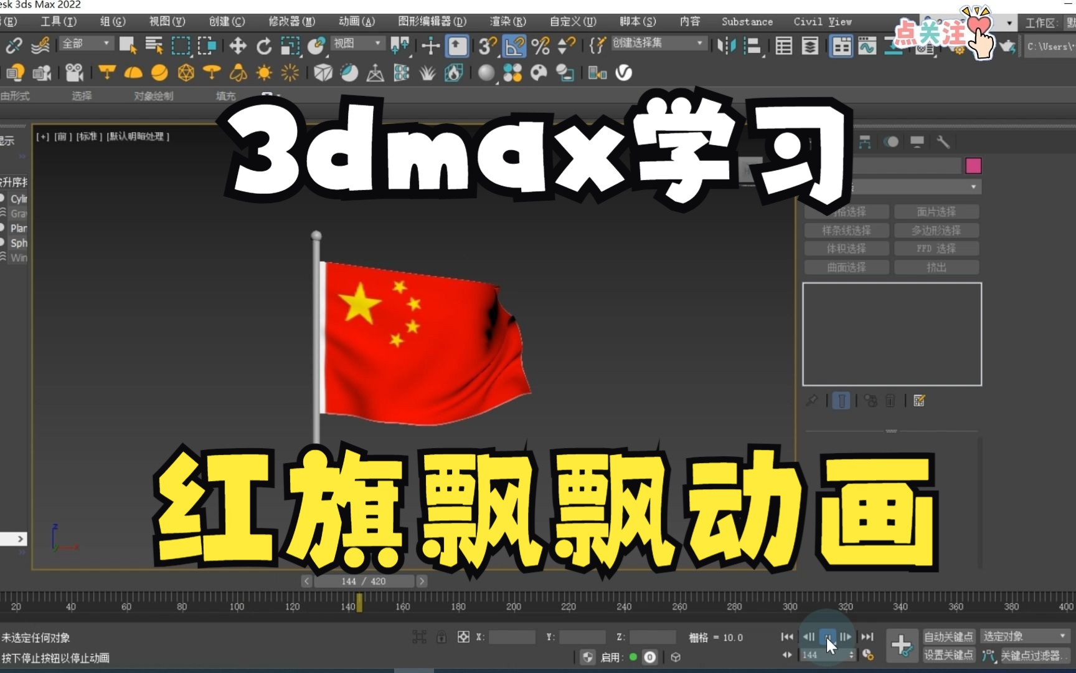
Task: Click the 挤出 extrude button
Action: coord(937,267)
